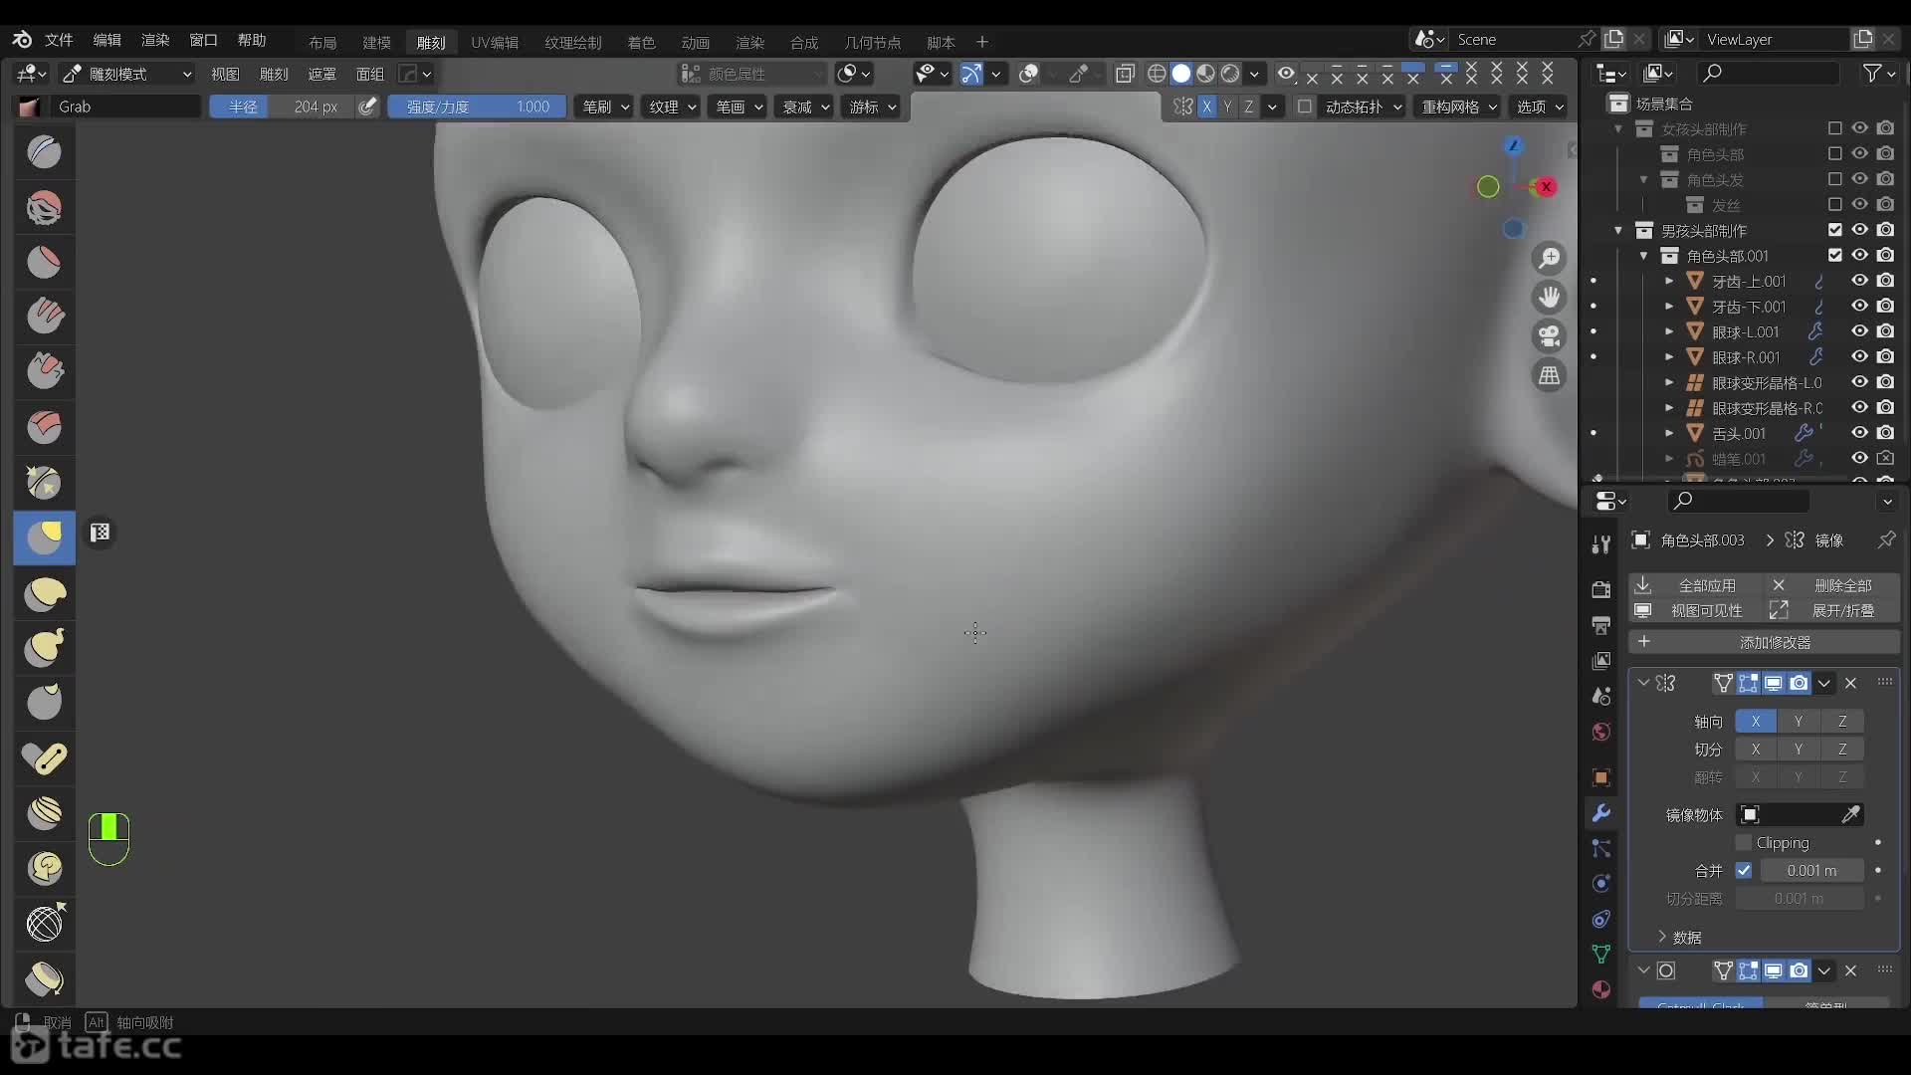
Task: Switch to the 建模 modeling workspace tab
Action: 376,42
